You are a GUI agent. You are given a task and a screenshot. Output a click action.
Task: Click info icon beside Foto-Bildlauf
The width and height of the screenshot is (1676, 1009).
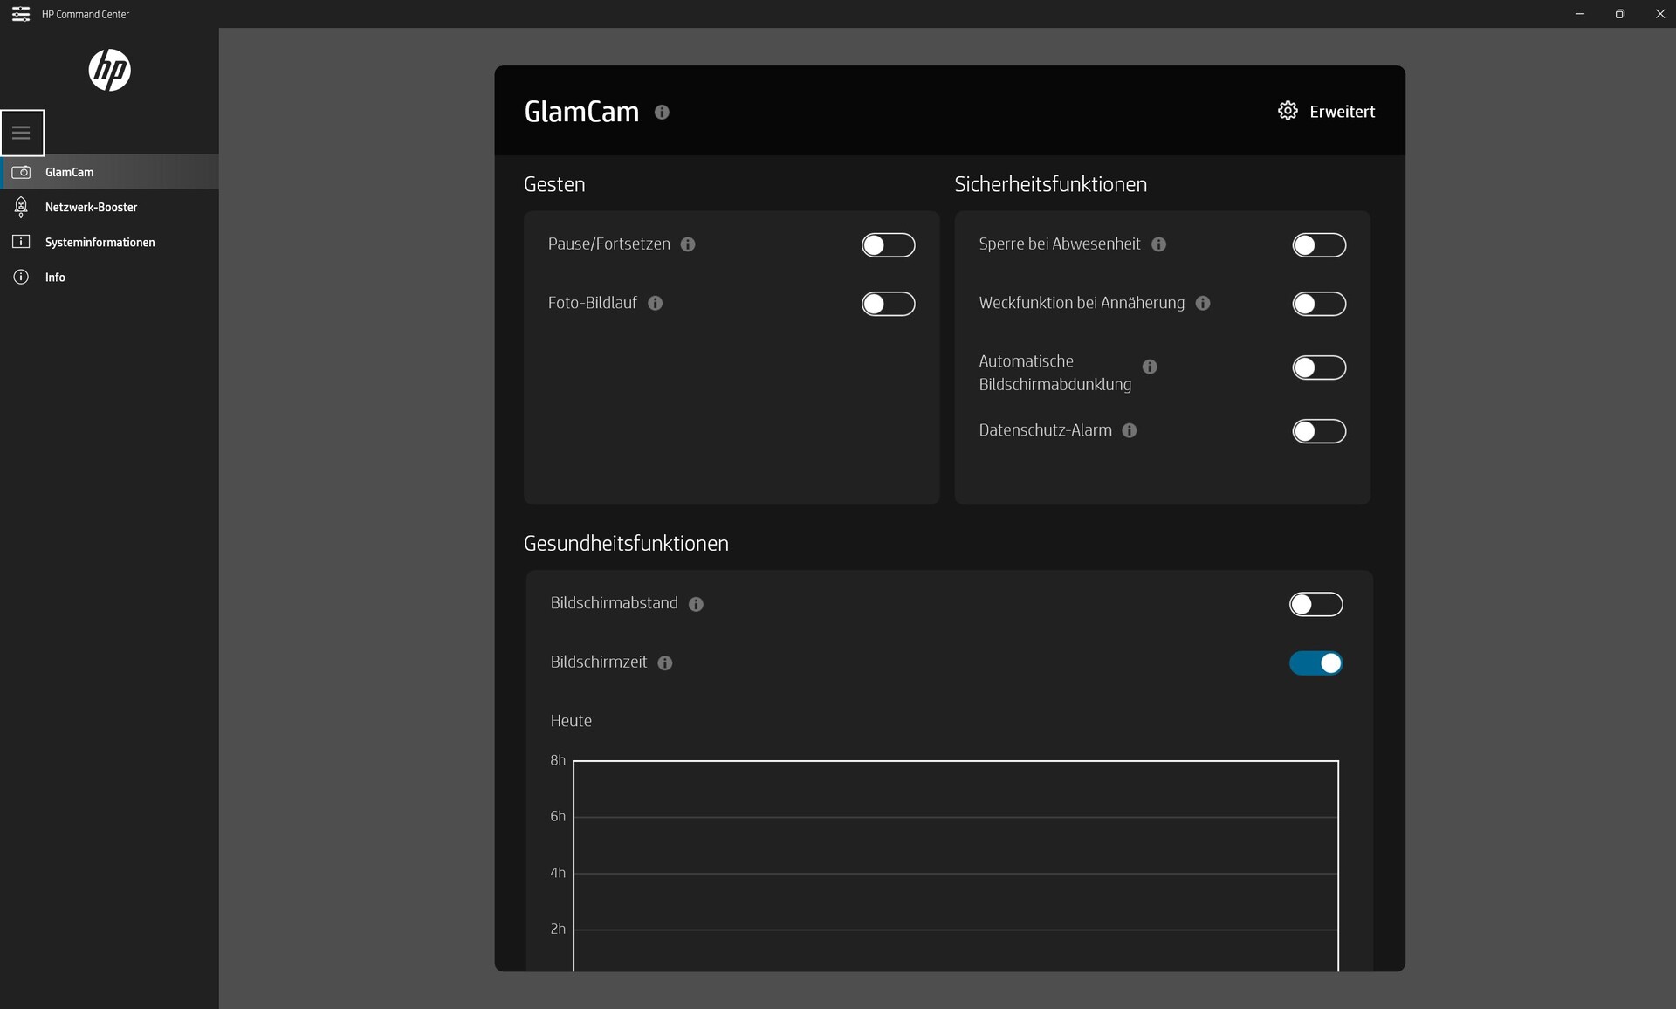point(656,303)
